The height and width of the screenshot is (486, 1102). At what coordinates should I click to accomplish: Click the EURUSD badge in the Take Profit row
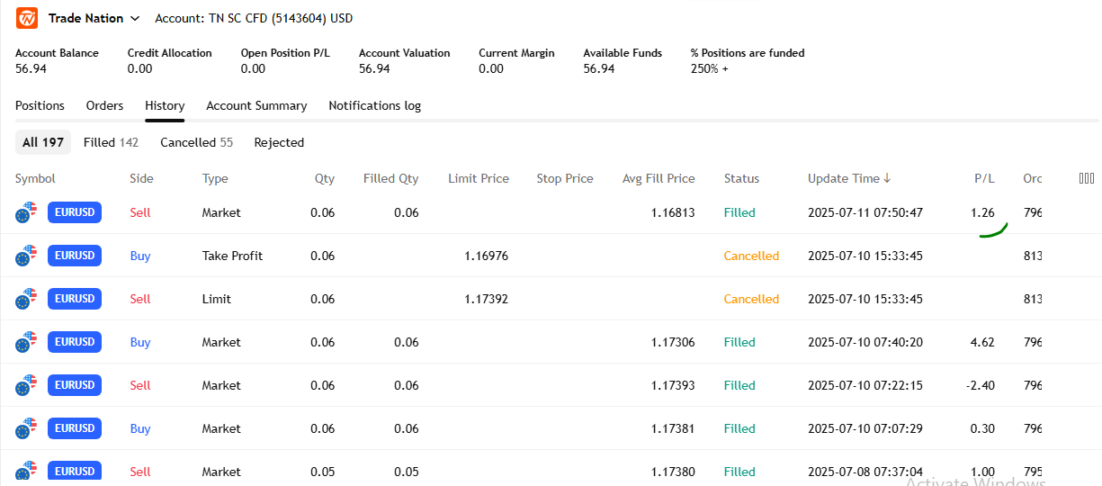[x=75, y=256]
